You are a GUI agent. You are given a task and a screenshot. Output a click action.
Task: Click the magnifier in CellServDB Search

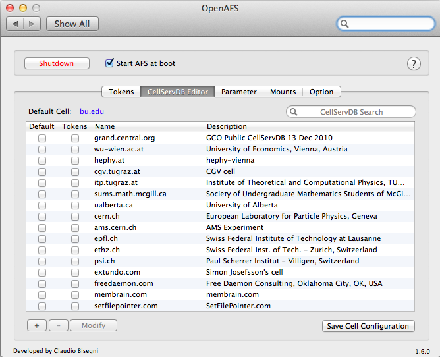[294, 112]
